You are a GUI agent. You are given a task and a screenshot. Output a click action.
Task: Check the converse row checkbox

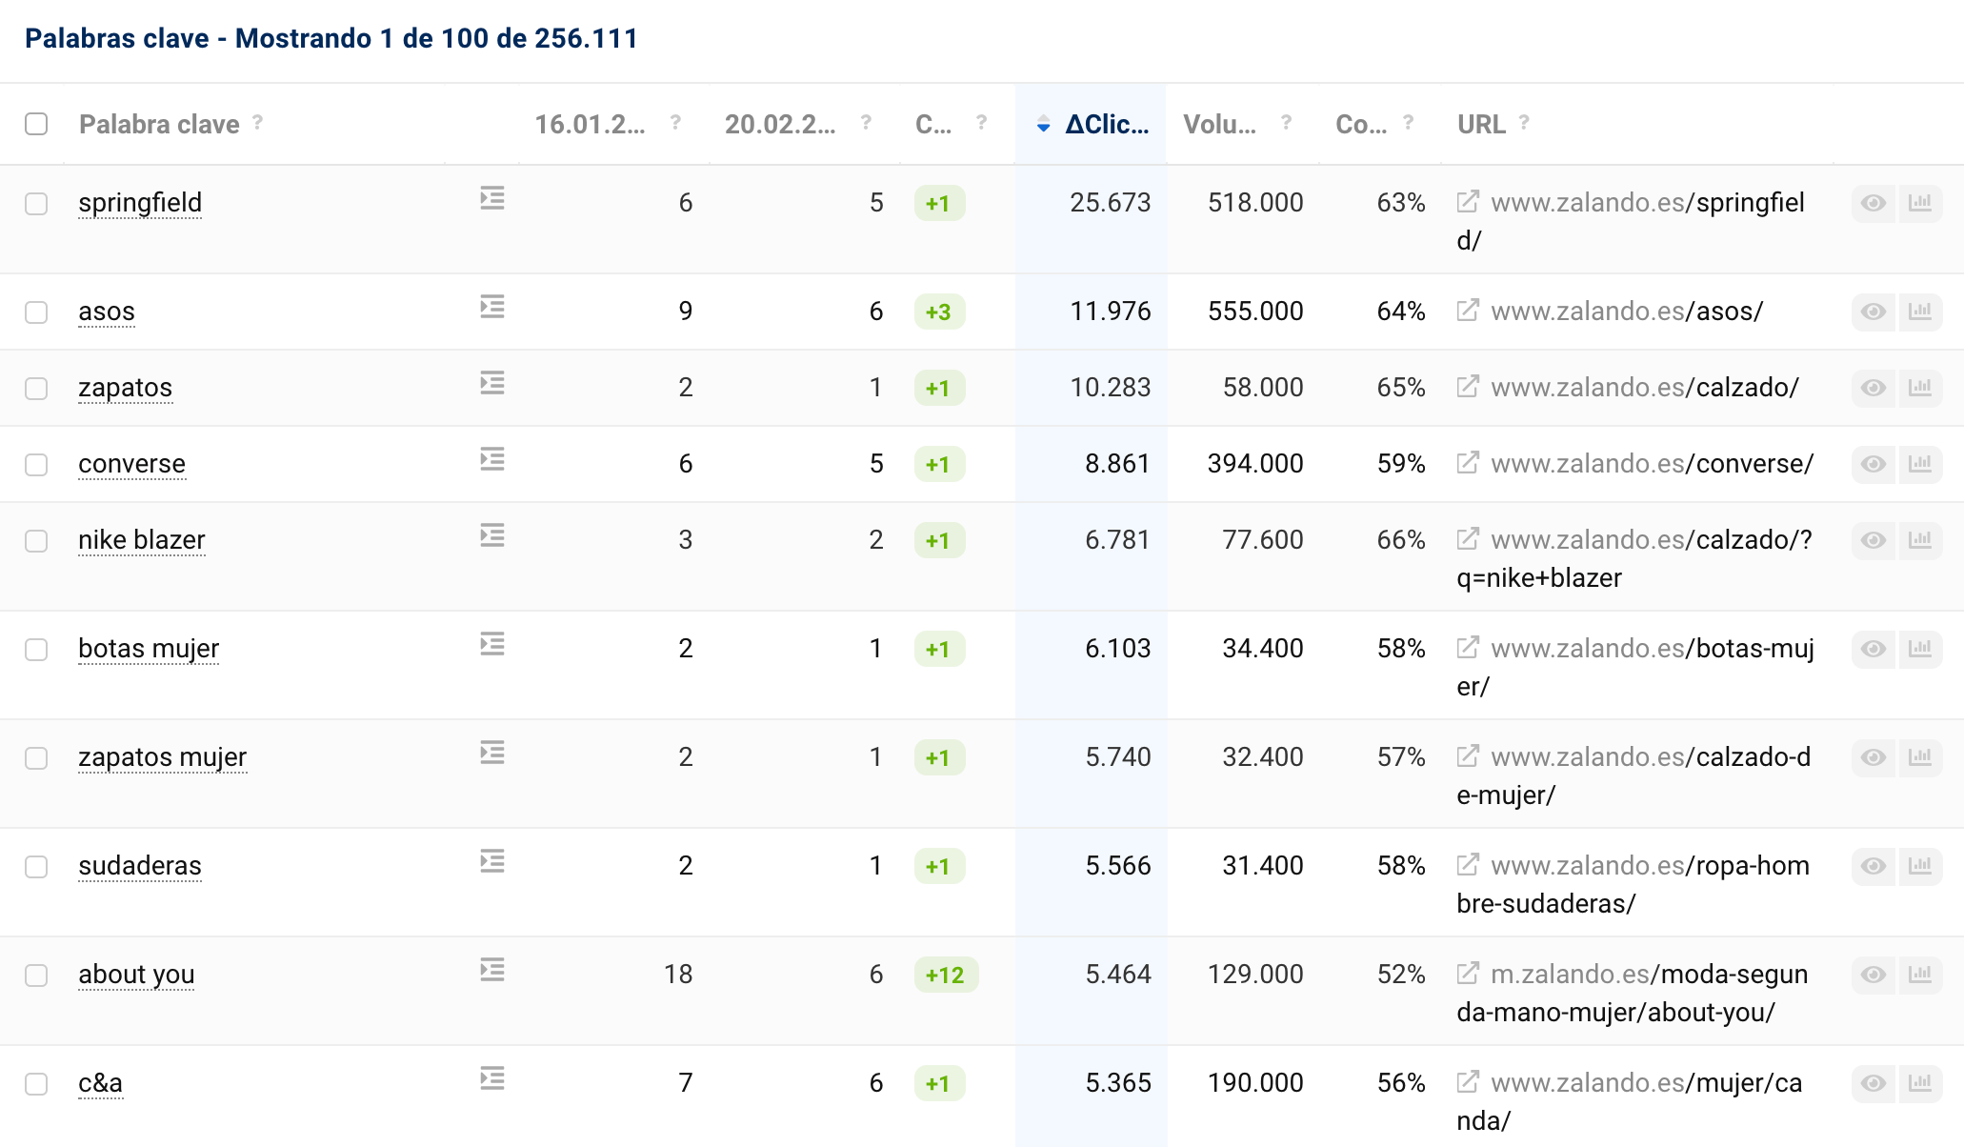click(x=36, y=465)
